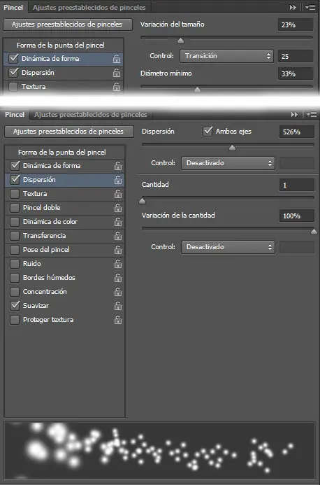Check the Concentración checkbox
The image size is (320, 485).
tap(15, 292)
